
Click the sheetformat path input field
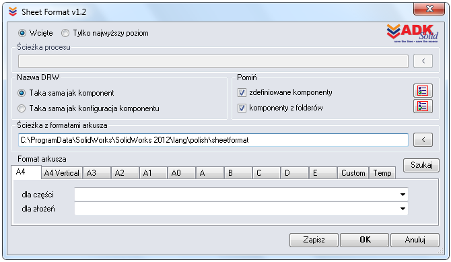click(213, 140)
